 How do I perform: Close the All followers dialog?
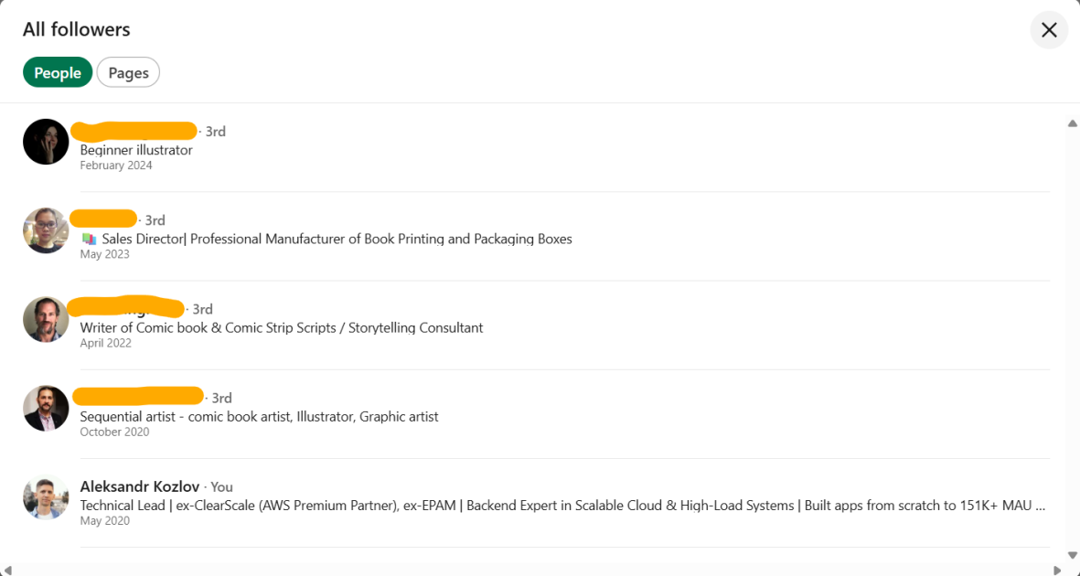(1048, 29)
